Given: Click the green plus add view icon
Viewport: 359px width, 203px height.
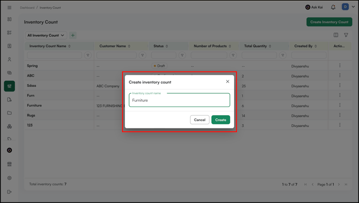Looking at the screenshot, I should coord(73,35).
